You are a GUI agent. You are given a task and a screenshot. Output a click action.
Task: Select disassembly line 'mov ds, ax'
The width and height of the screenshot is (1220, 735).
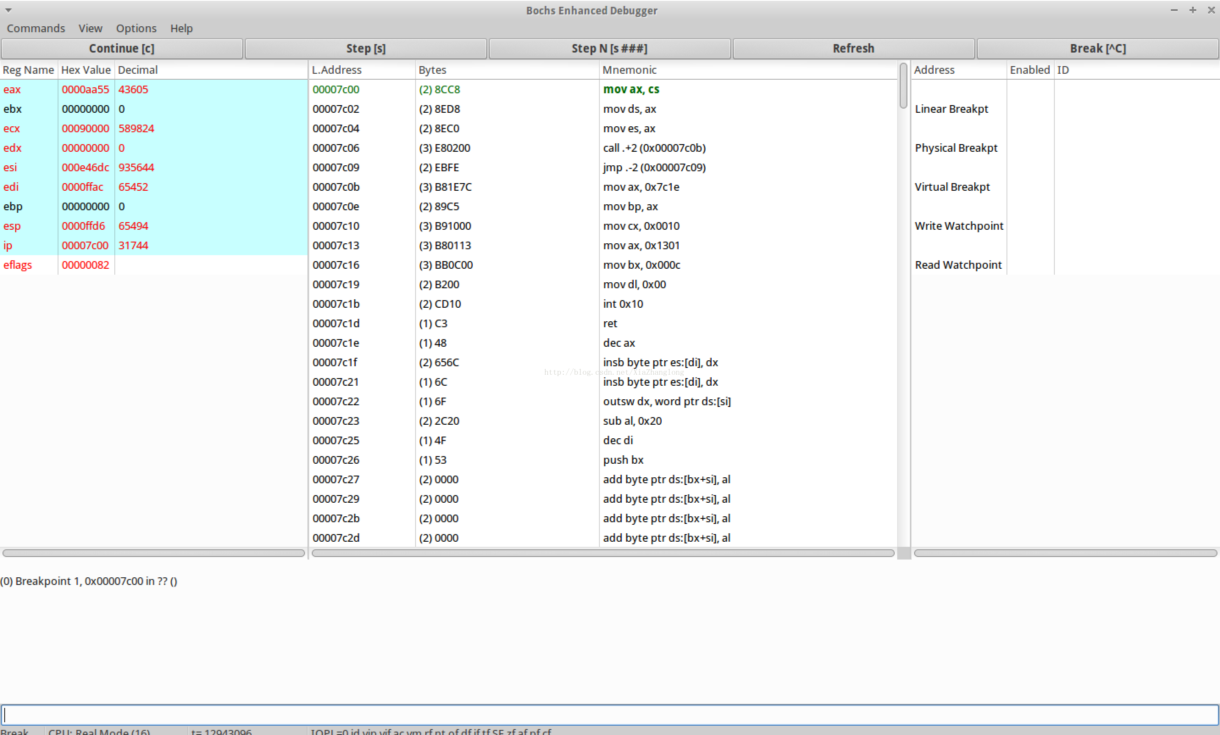[603, 109]
